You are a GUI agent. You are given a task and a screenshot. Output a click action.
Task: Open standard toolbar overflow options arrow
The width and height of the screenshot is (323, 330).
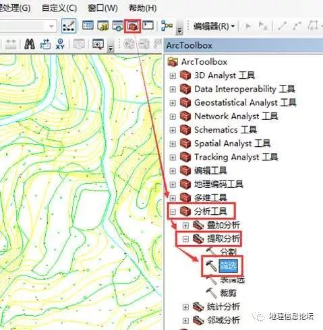[x=179, y=30]
